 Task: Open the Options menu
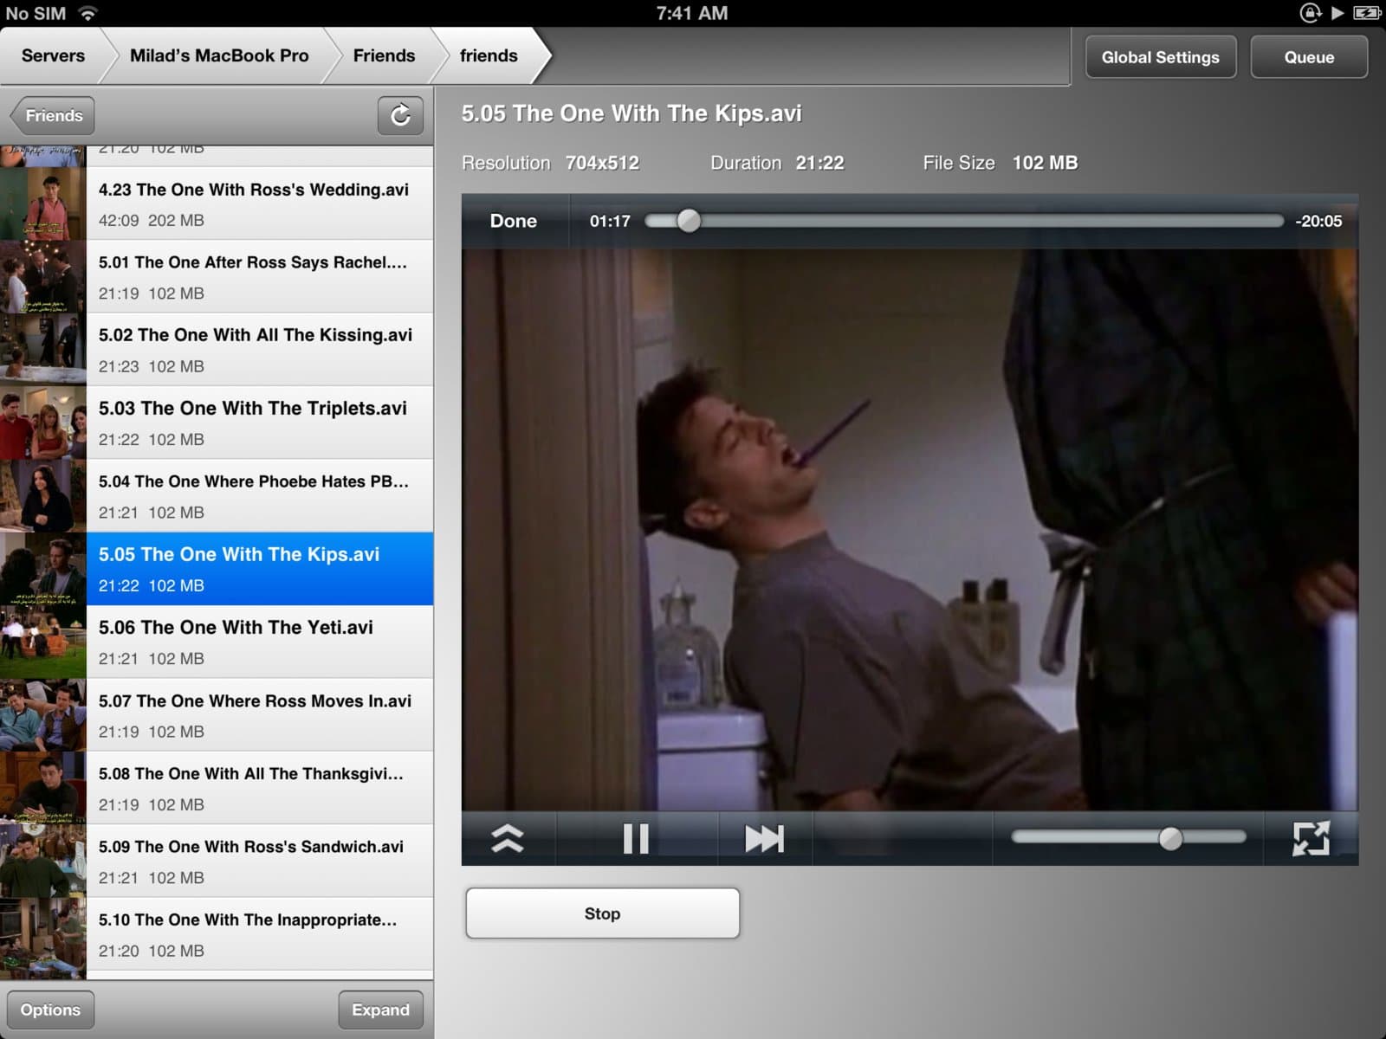(50, 1010)
